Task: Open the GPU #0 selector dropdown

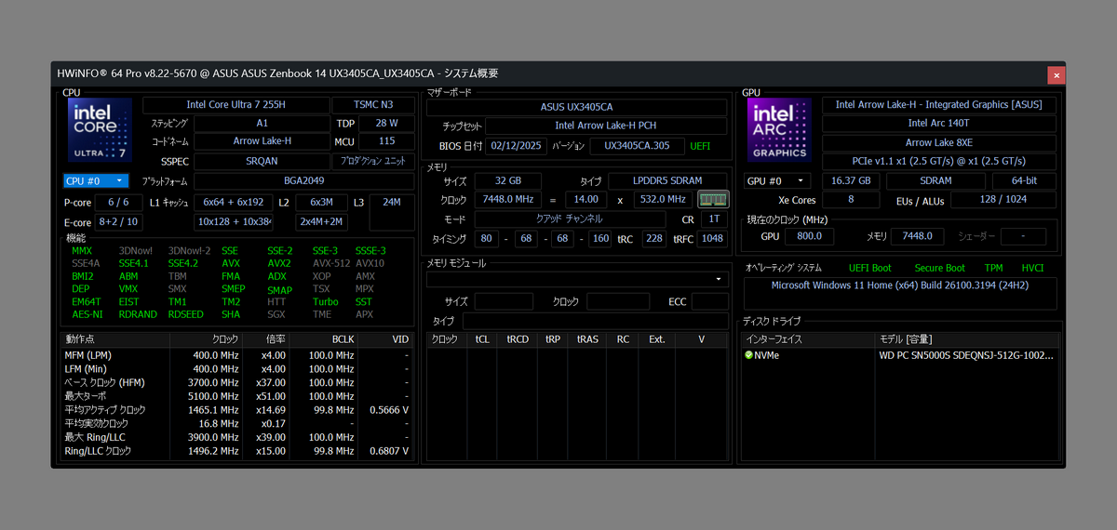Action: (778, 180)
